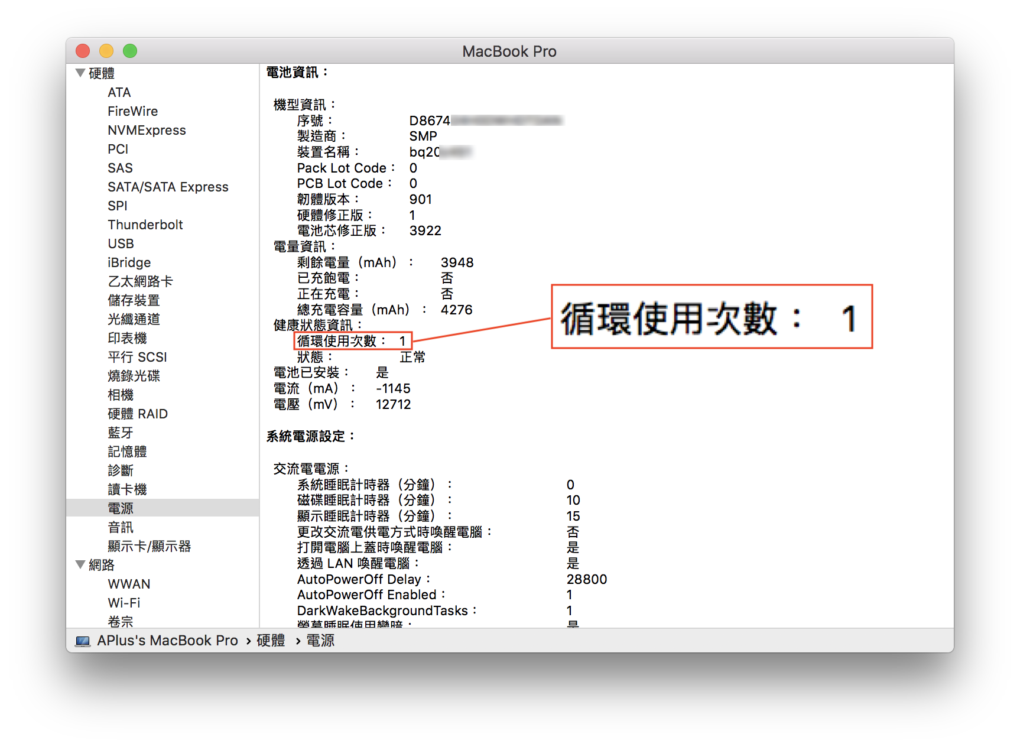Image resolution: width=1020 pixels, height=747 pixels.
Task: Zoom the window with the green button
Action: tap(130, 51)
